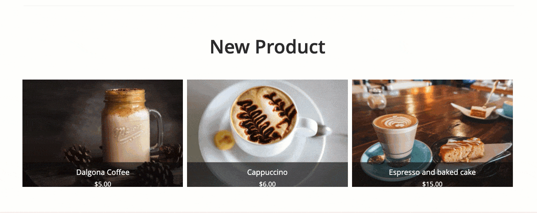Image resolution: width=537 pixels, height=213 pixels.
Task: Click the Cappuccino product title
Action: [x=267, y=172]
